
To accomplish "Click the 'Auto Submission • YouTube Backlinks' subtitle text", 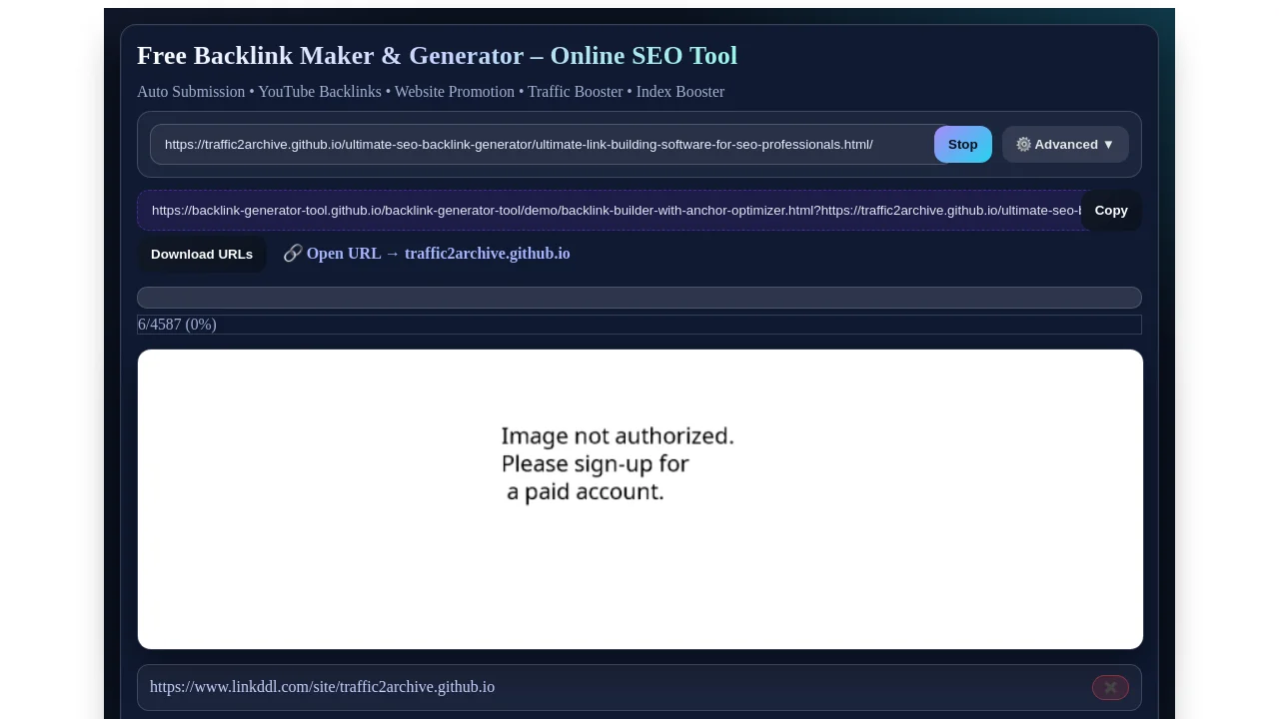I will (x=431, y=92).
